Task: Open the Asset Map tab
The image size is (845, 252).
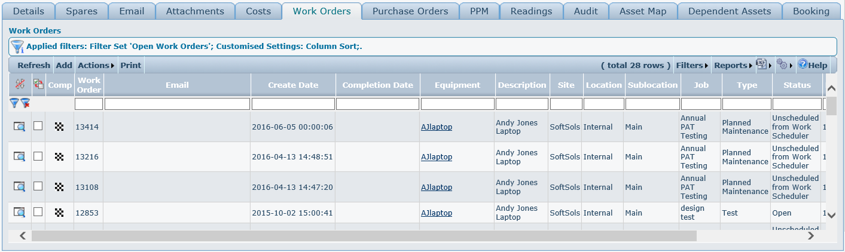Action: (643, 11)
